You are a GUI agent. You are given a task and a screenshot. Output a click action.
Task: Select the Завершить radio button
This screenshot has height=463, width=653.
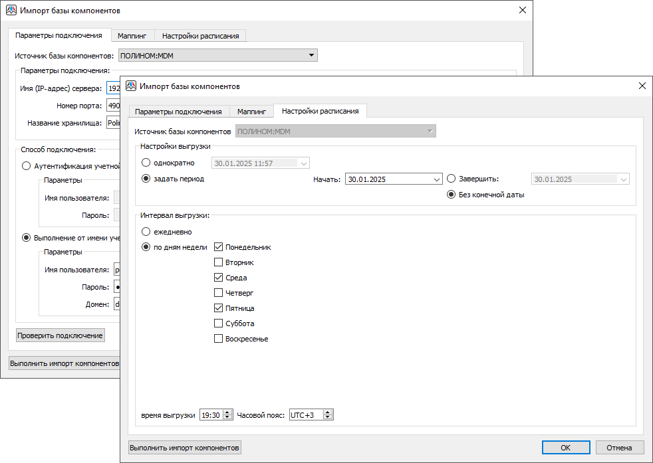click(x=452, y=179)
